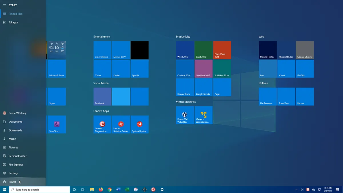Open File Explorer from the taskbar
Image resolution: width=343 pixels, height=193 pixels.
point(92,190)
